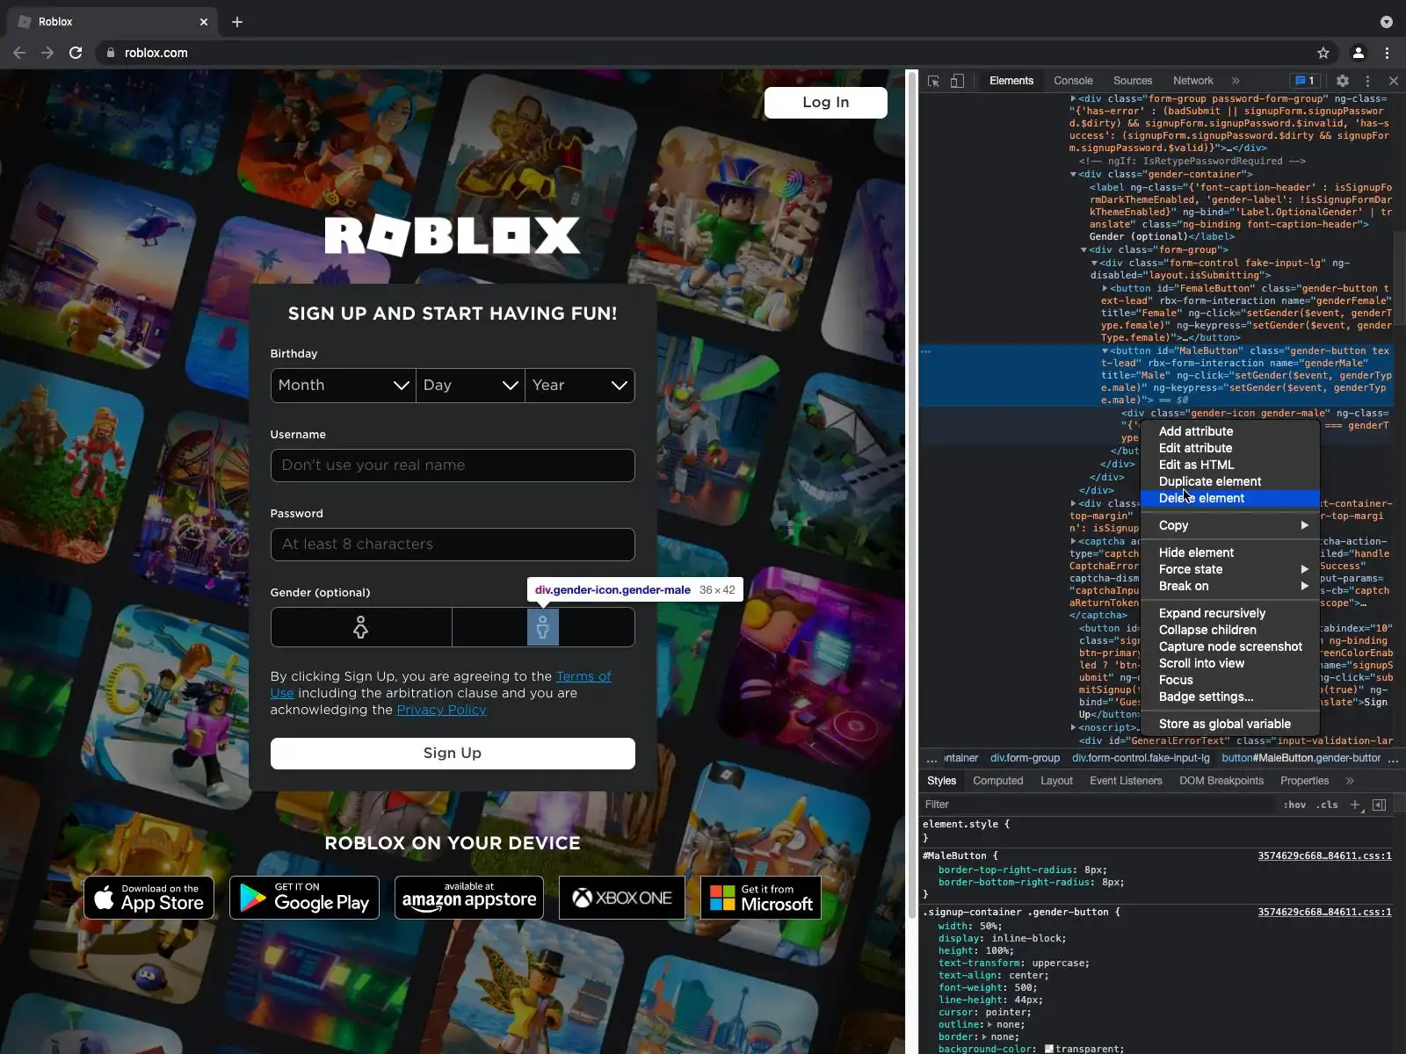Switch to the Console tab
Screen dimensions: 1406x1054
click(x=1073, y=81)
